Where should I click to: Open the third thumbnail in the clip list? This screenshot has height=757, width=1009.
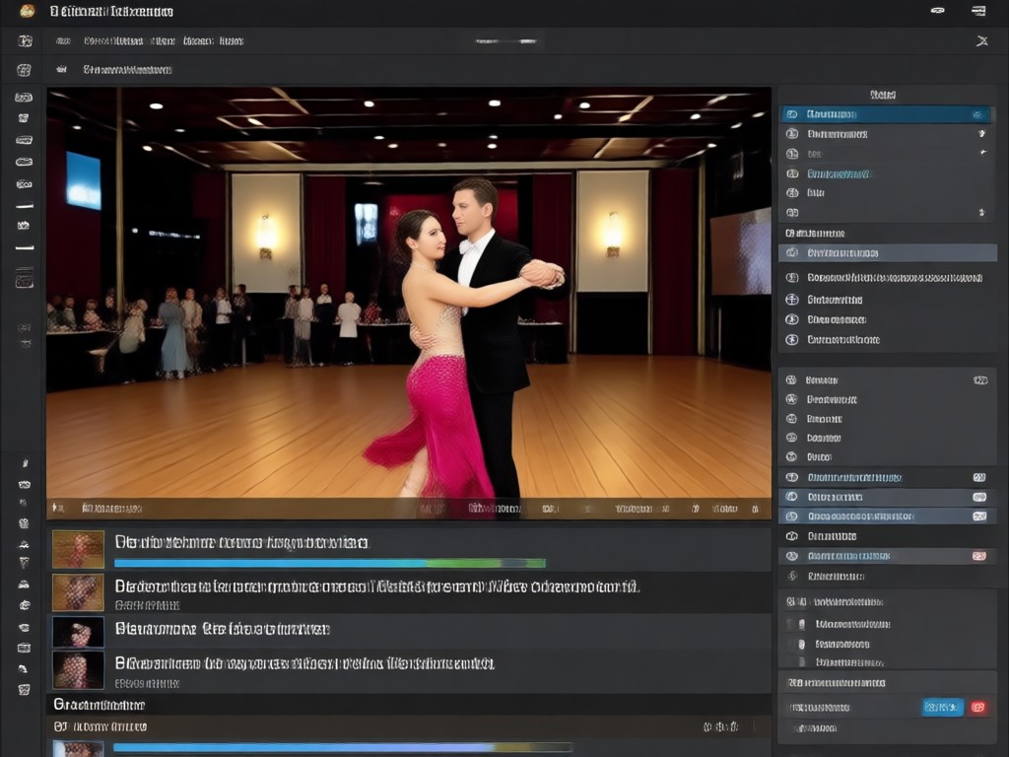[78, 632]
